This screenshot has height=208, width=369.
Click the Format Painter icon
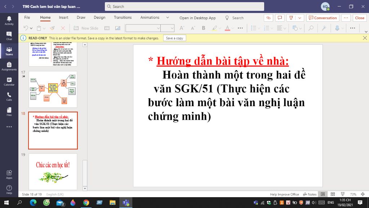(52, 28)
